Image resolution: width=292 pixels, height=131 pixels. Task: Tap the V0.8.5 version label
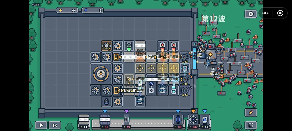[x=36, y=5]
